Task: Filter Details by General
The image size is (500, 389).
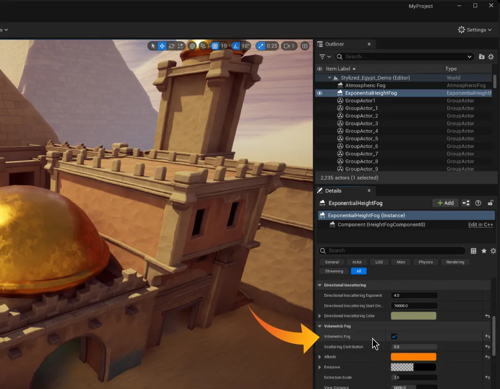Action: pyautogui.click(x=332, y=262)
